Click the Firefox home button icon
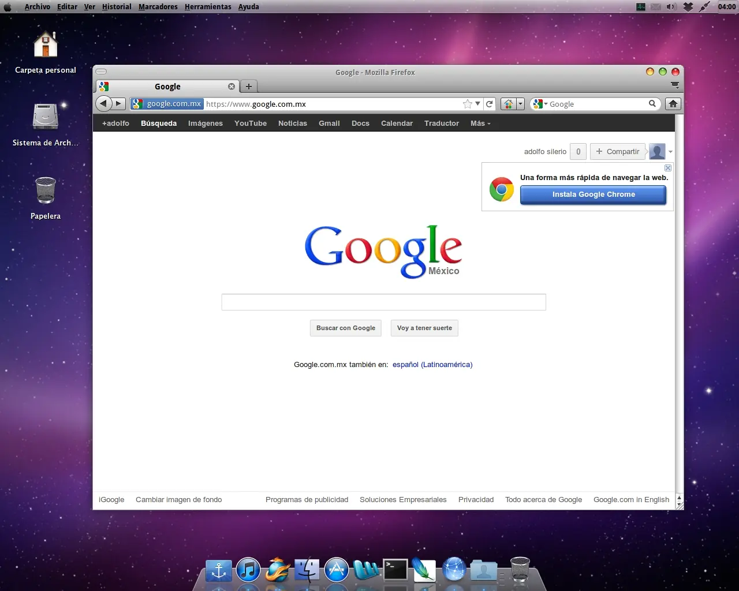Image resolution: width=739 pixels, height=591 pixels. [x=673, y=104]
